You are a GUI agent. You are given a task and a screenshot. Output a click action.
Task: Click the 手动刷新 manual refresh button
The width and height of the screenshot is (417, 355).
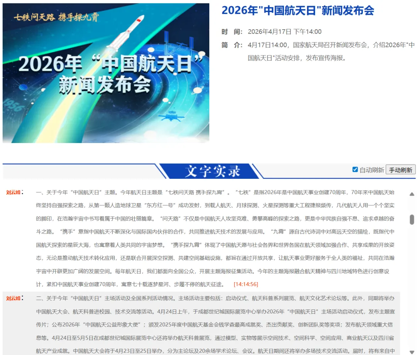402,170
